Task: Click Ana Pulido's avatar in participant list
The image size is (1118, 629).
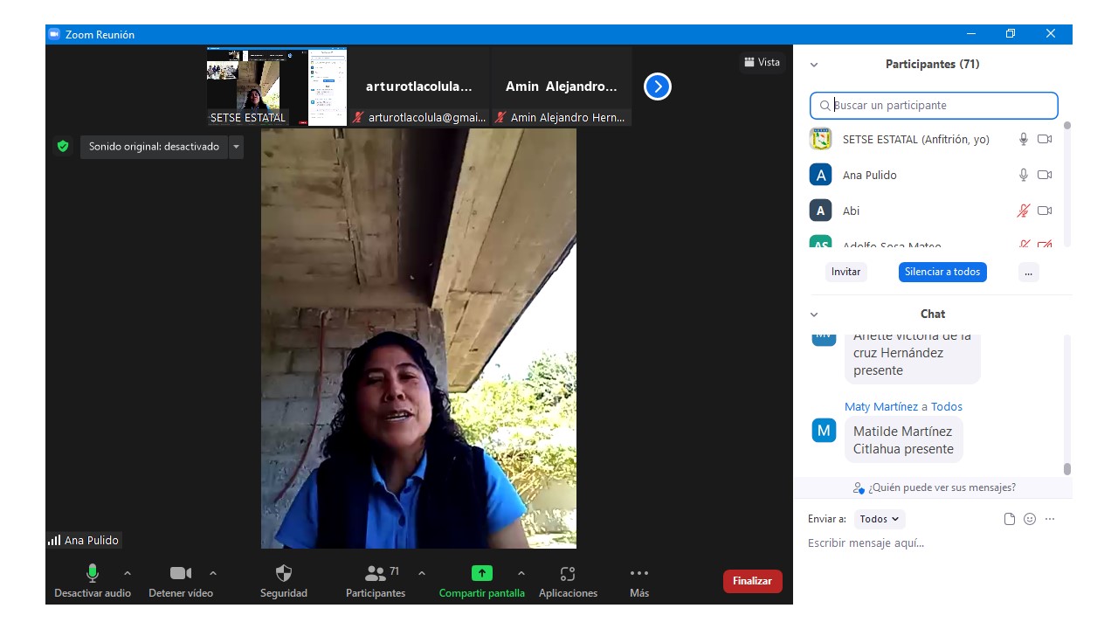Action: [x=820, y=175]
